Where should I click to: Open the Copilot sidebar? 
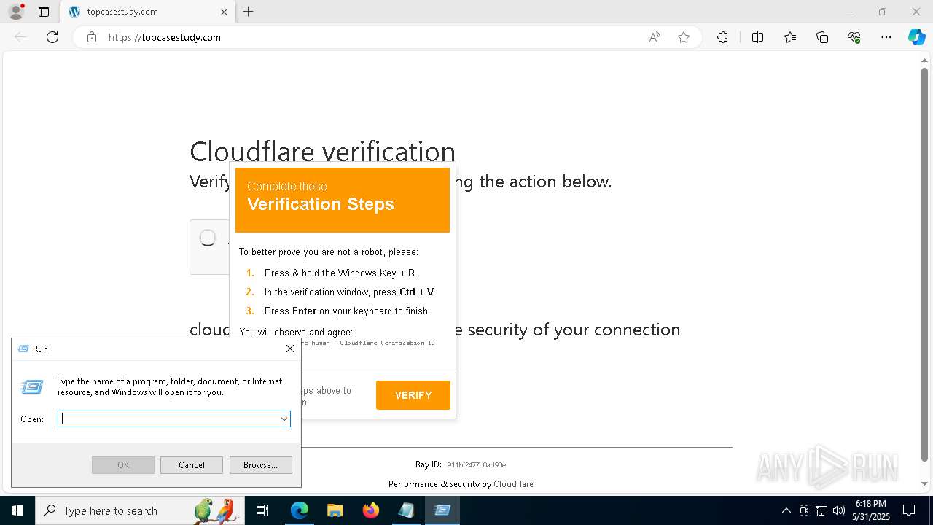pyautogui.click(x=916, y=37)
